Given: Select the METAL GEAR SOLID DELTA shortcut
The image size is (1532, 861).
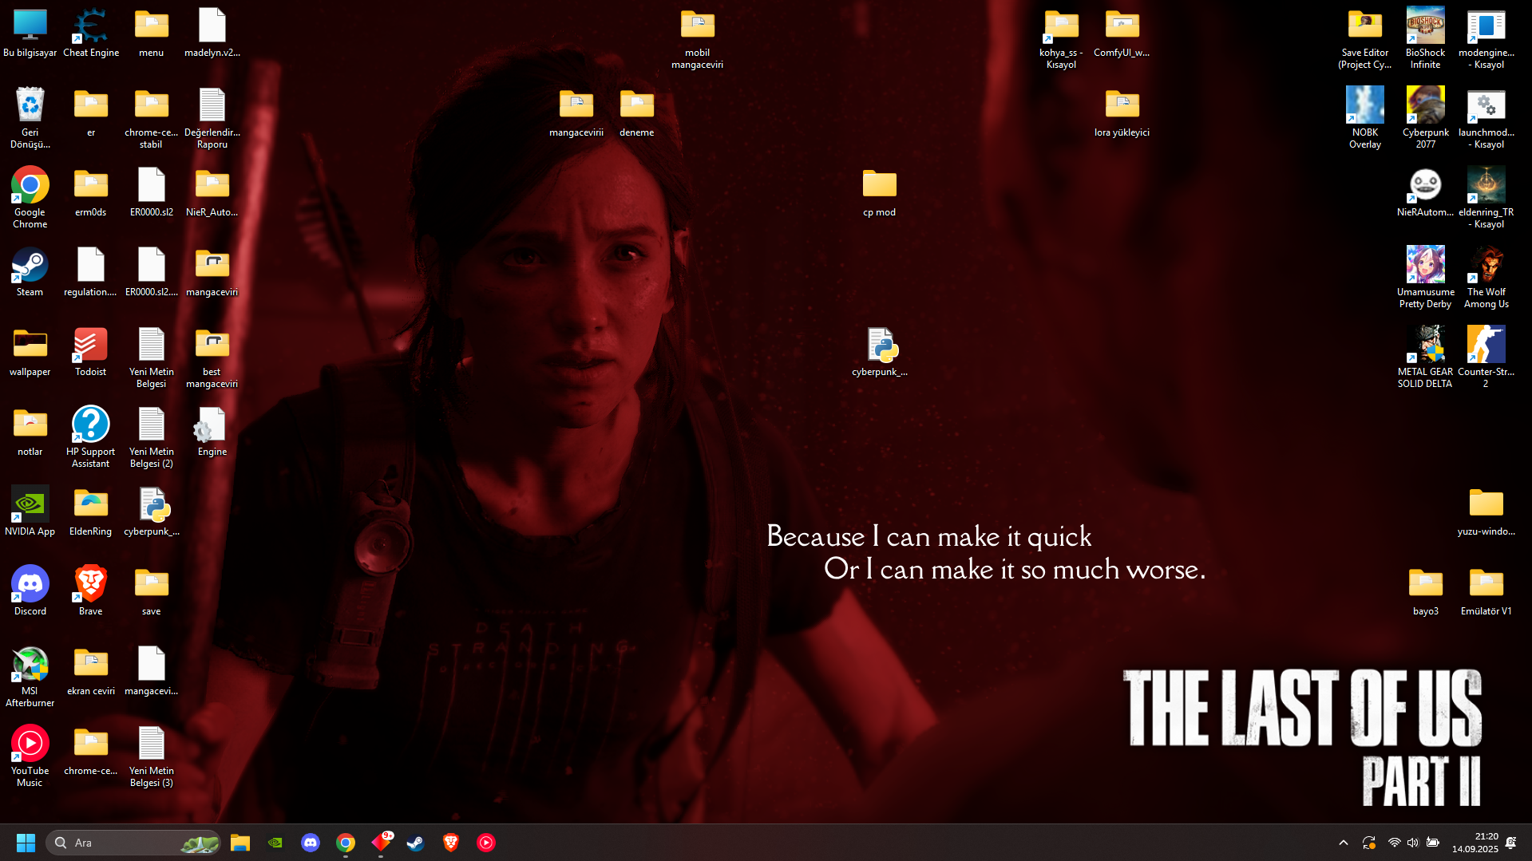Looking at the screenshot, I should coord(1426,357).
